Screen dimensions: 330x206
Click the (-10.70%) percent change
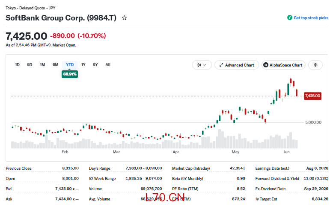point(92,36)
